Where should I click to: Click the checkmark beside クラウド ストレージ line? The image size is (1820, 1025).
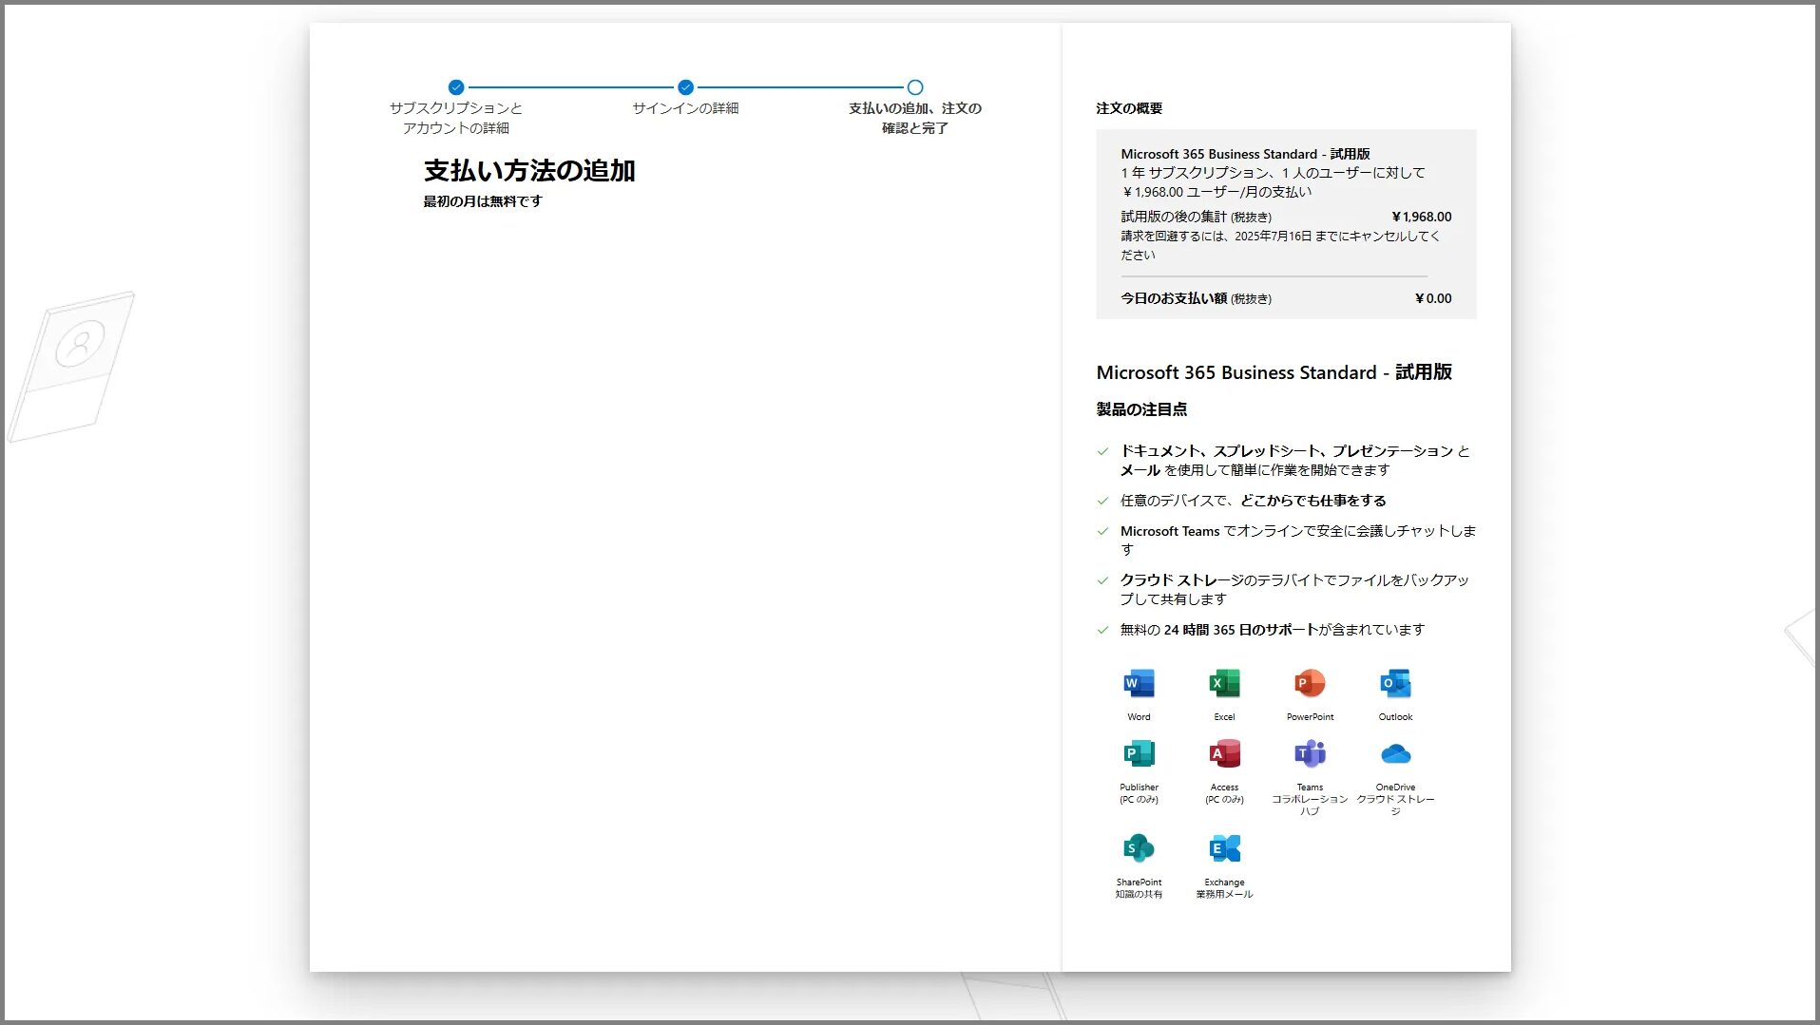pyautogui.click(x=1102, y=580)
